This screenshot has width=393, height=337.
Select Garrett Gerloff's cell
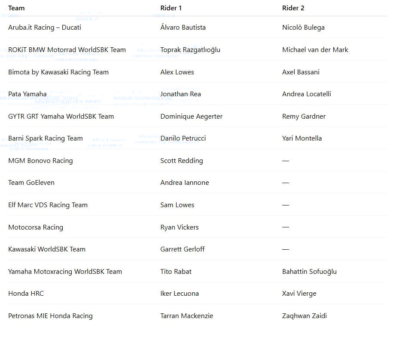tap(183, 249)
